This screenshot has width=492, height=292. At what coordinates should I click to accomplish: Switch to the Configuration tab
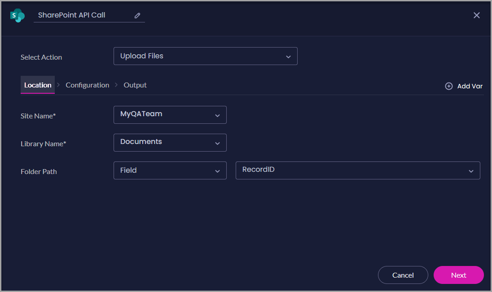[x=87, y=85]
